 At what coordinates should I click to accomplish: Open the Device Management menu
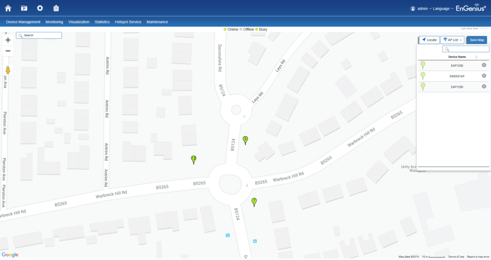pyautogui.click(x=23, y=22)
